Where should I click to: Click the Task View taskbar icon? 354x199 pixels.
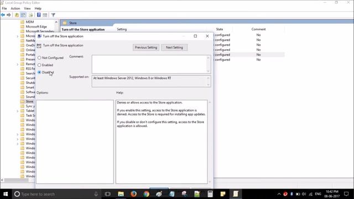click(108, 194)
